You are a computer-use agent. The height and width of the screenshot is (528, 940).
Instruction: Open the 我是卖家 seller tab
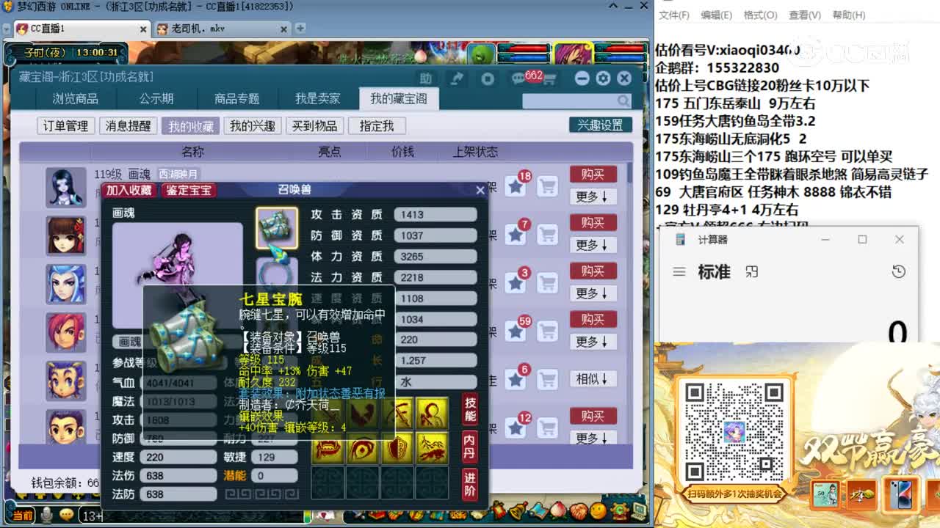click(317, 98)
